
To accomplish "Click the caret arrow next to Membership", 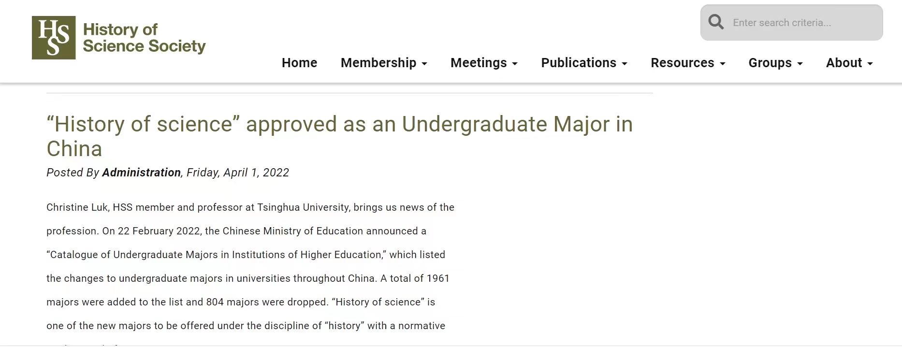I will tap(424, 64).
